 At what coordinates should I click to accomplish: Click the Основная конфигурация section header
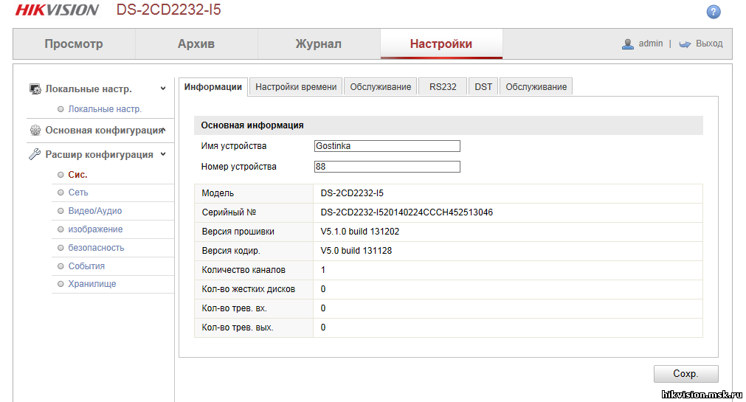point(105,131)
